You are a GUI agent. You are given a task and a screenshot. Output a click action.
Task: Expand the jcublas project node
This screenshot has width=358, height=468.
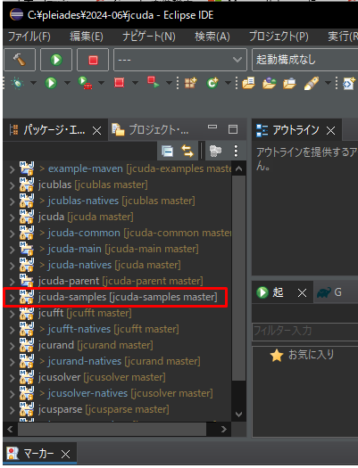(12, 185)
